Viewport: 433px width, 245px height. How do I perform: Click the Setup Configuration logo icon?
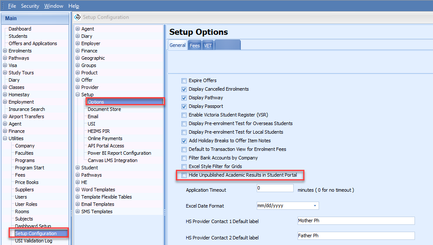click(77, 17)
